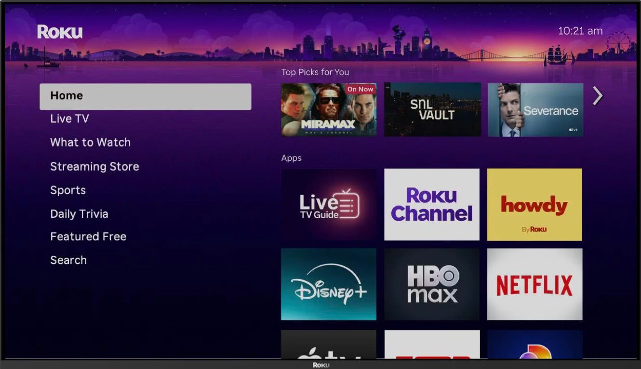Click the Top Picks for You heading

pos(315,72)
